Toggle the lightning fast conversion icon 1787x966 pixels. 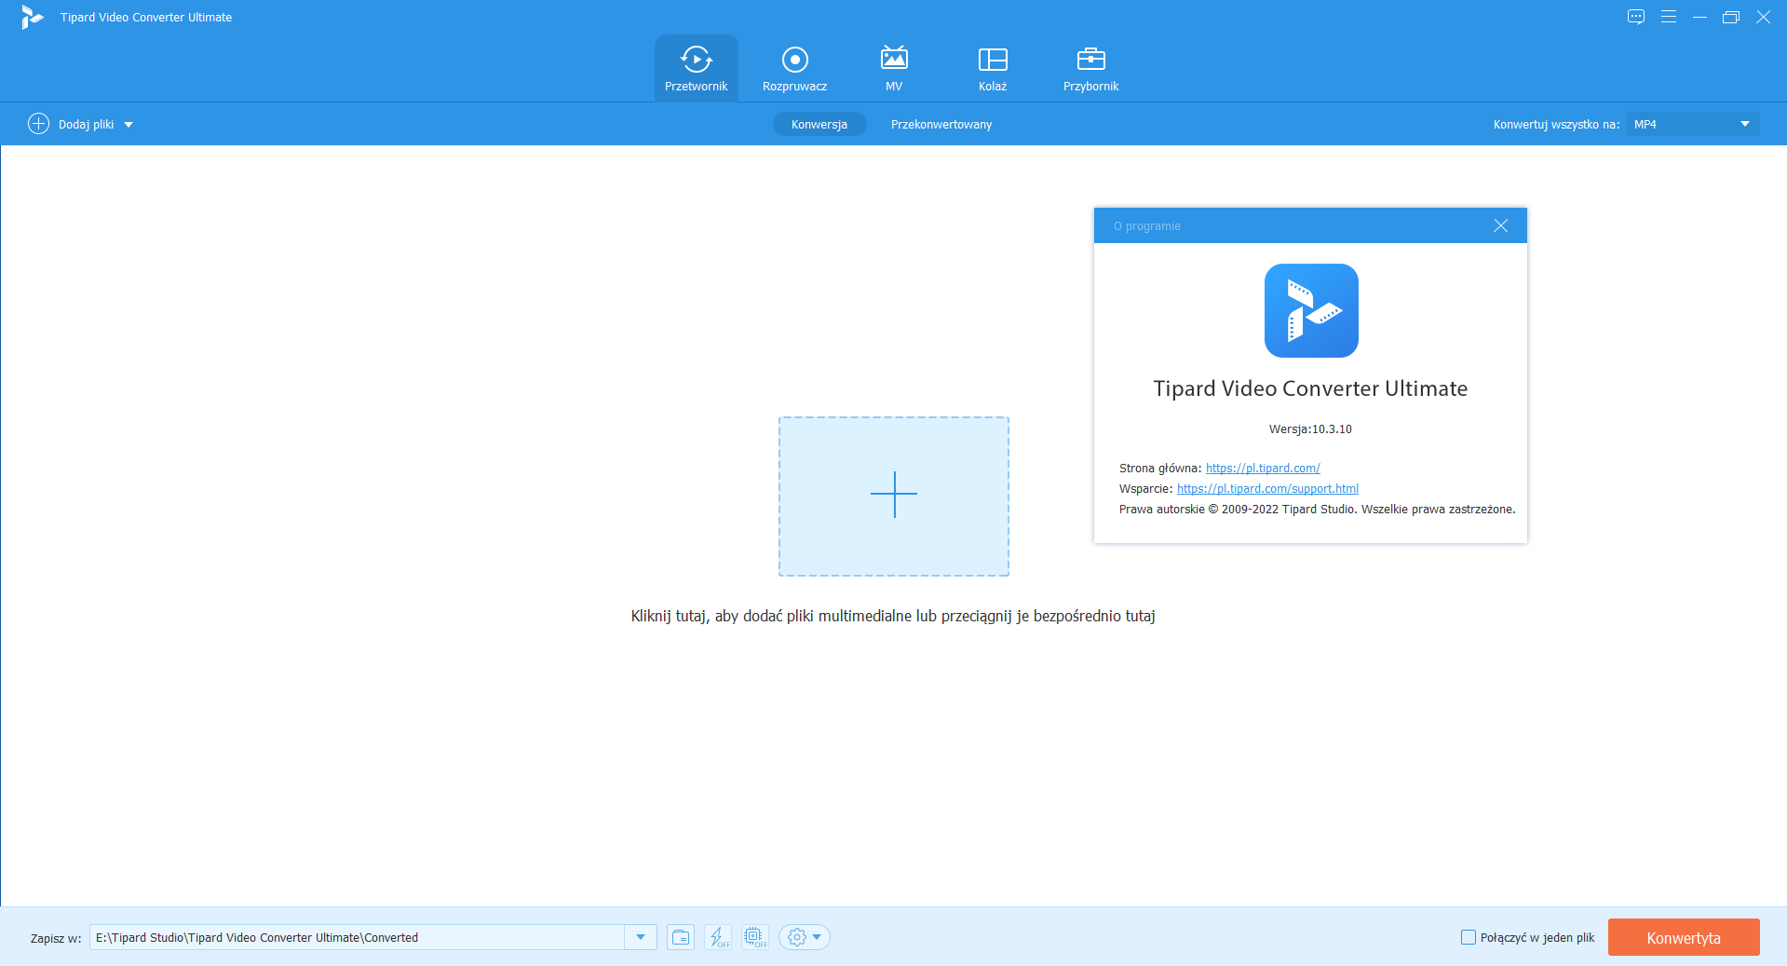[x=718, y=937]
